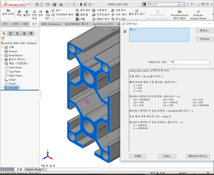Open 물성치 mass properties tool
214x175 pixels.
(26, 13)
